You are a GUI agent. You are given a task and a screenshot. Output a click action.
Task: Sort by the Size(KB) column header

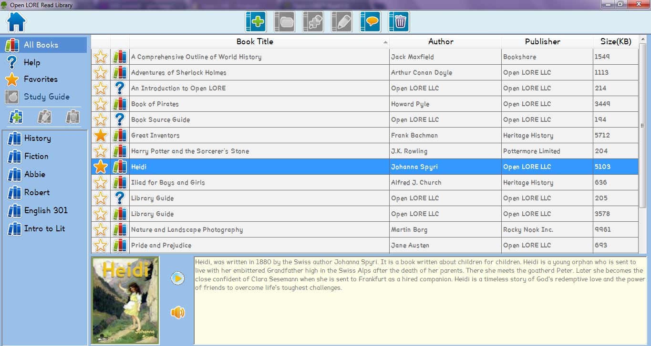point(616,41)
